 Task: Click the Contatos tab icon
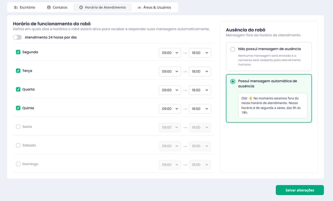[x=49, y=7]
